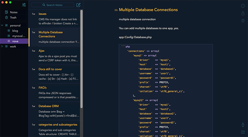The width and height of the screenshot is (248, 137).
Task: Click the 'database' => 'database1' code line
Action: tap(157, 69)
